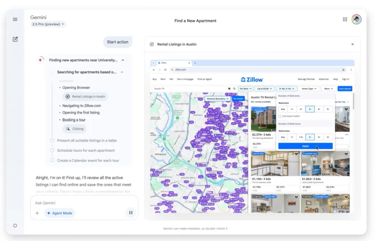This screenshot has width=380, height=241.
Task: Click Buy in the Zillow navigation
Action: coord(154,79)
